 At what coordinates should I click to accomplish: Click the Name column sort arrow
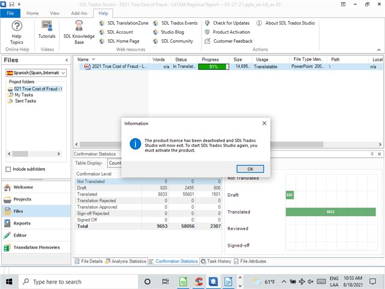[x=93, y=60]
